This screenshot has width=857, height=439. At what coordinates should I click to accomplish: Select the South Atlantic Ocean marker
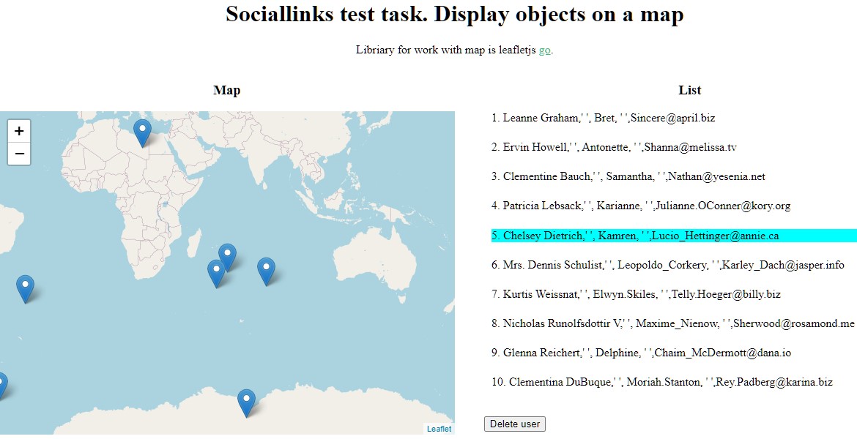[25, 290]
